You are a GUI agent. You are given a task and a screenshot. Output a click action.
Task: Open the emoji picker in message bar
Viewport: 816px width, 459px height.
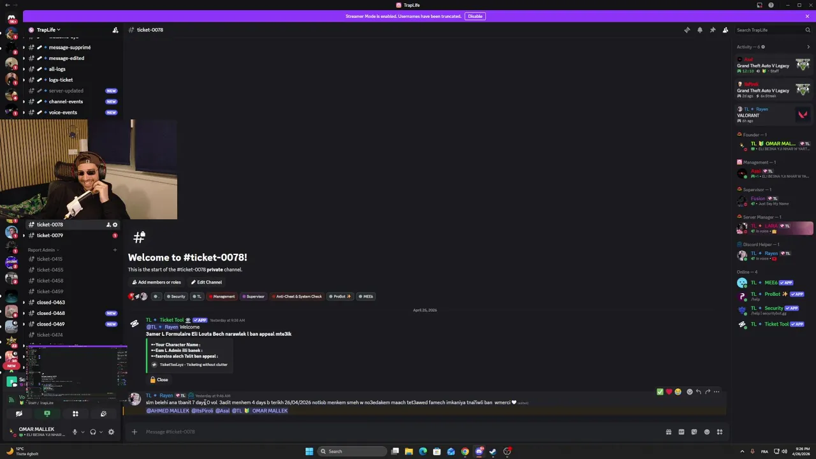click(x=706, y=432)
